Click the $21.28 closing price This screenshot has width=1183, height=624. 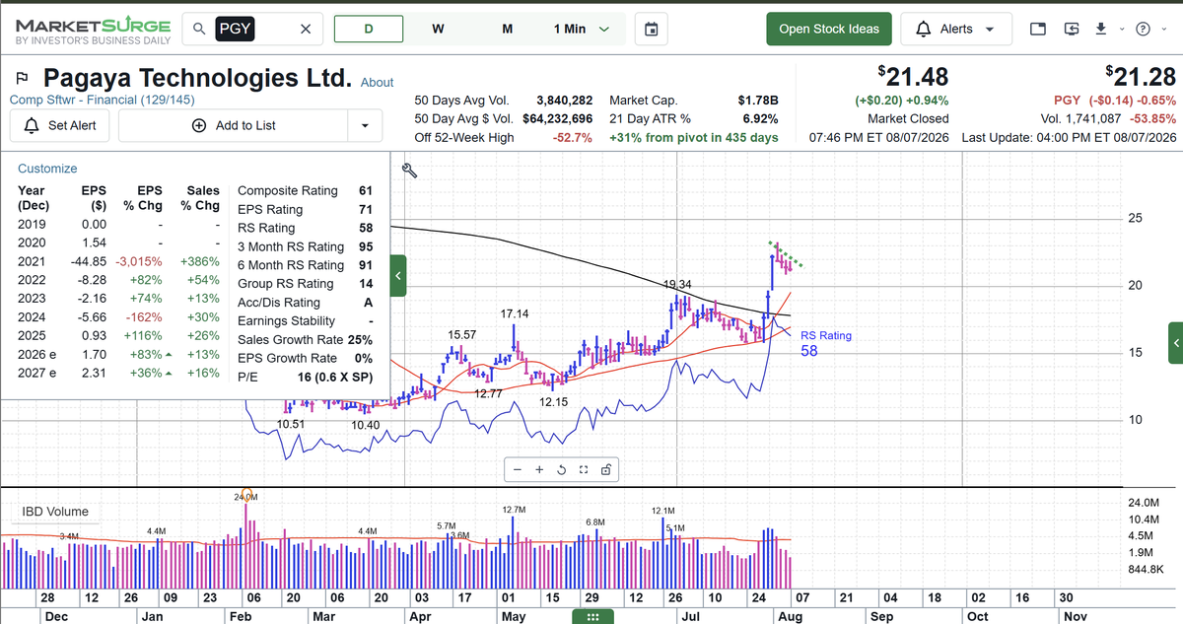click(1141, 76)
